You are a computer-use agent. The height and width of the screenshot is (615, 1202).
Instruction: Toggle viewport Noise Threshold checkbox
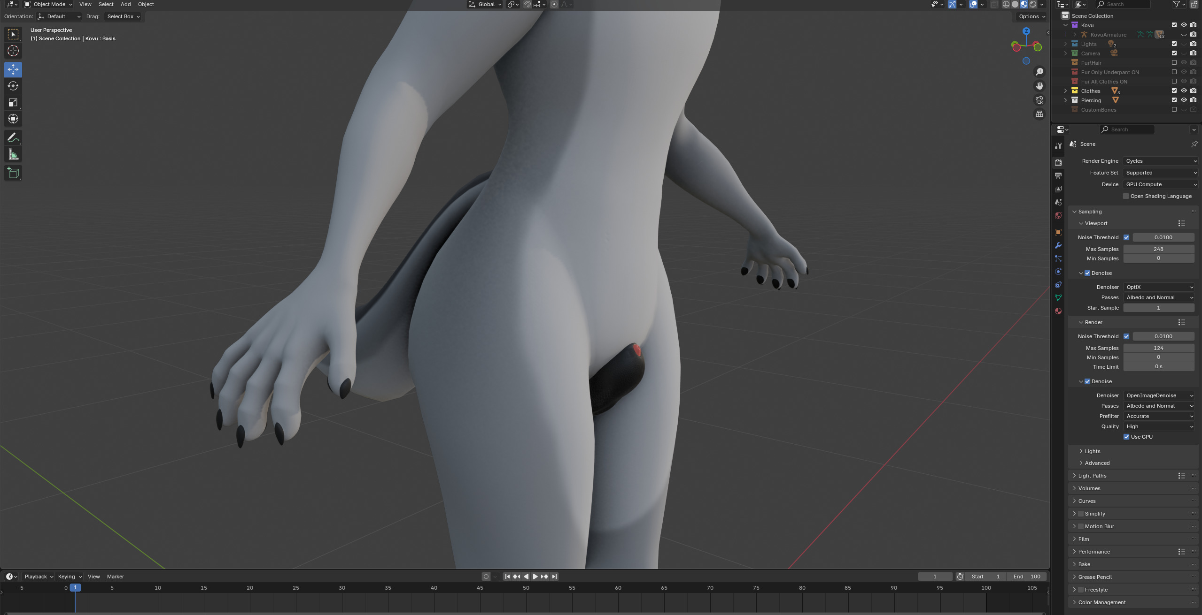1126,237
